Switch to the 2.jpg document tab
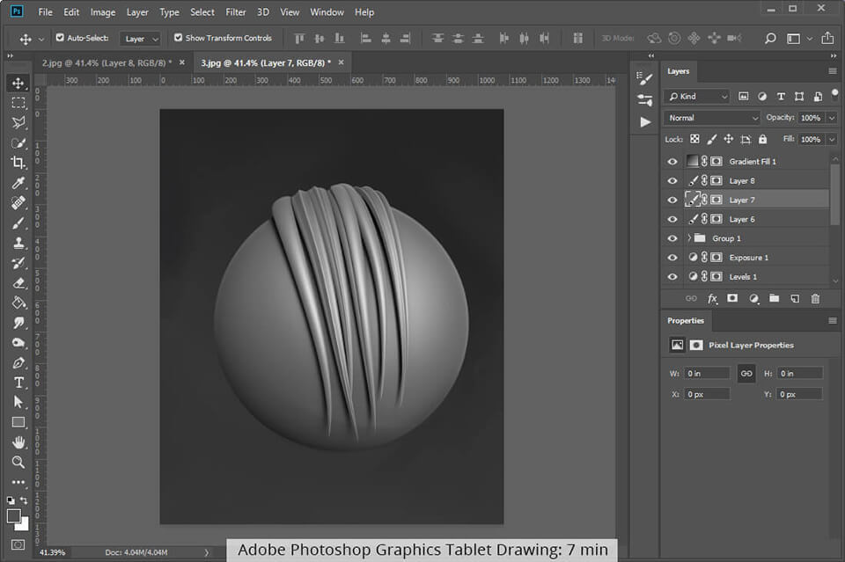This screenshot has width=845, height=562. pyautogui.click(x=106, y=62)
